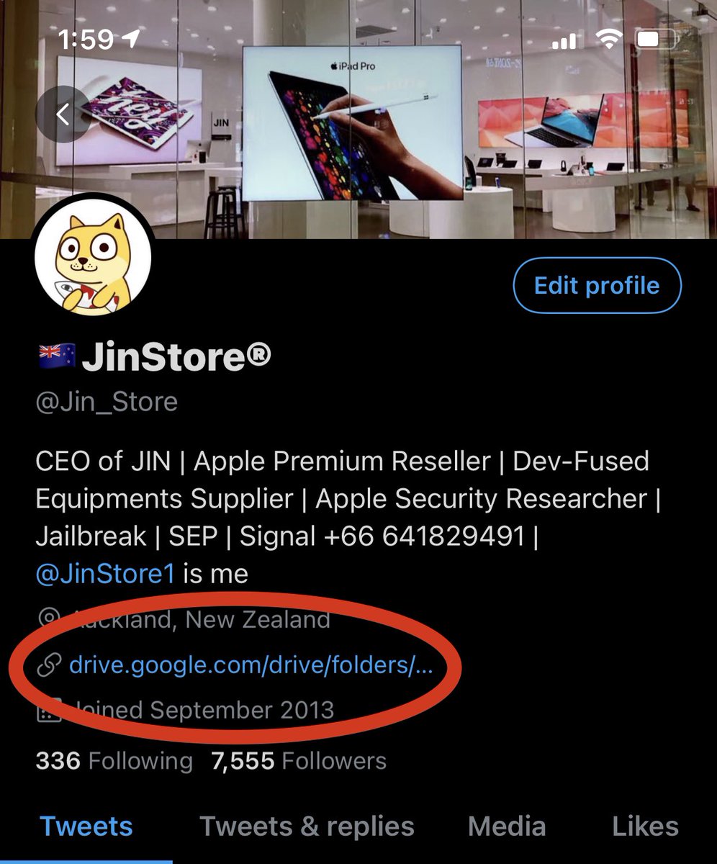View the 336 Following list
The image size is (717, 864).
[114, 761]
